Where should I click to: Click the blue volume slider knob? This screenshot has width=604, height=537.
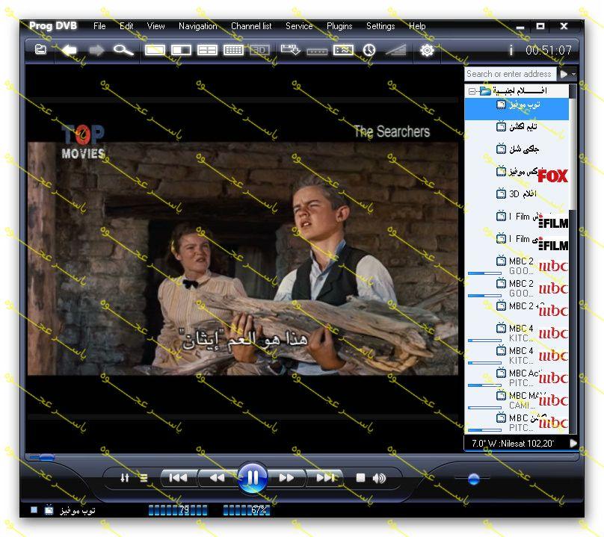[473, 479]
